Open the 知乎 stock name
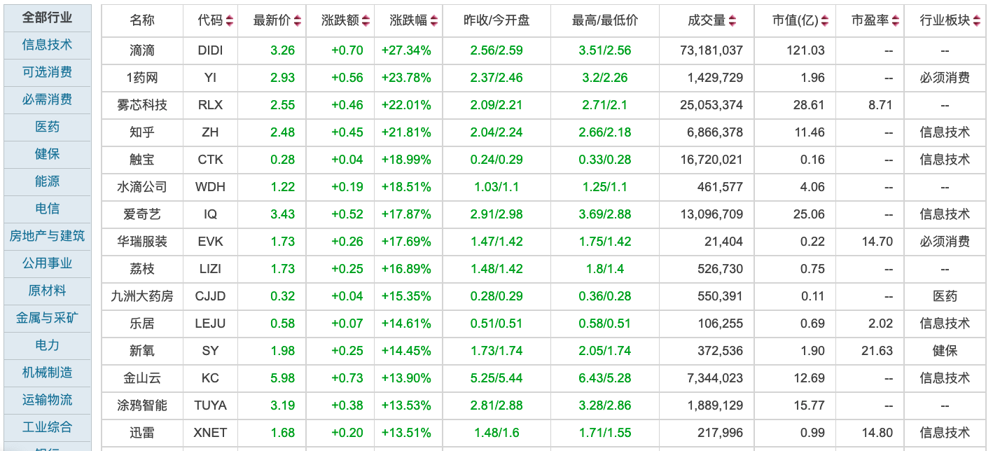This screenshot has height=451, width=993. [x=142, y=132]
